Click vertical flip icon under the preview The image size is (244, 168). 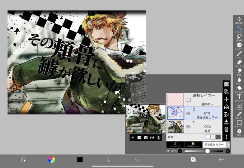(x=159, y=137)
